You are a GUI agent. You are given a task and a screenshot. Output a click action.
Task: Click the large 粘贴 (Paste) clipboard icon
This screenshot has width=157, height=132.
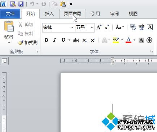point(9,26)
